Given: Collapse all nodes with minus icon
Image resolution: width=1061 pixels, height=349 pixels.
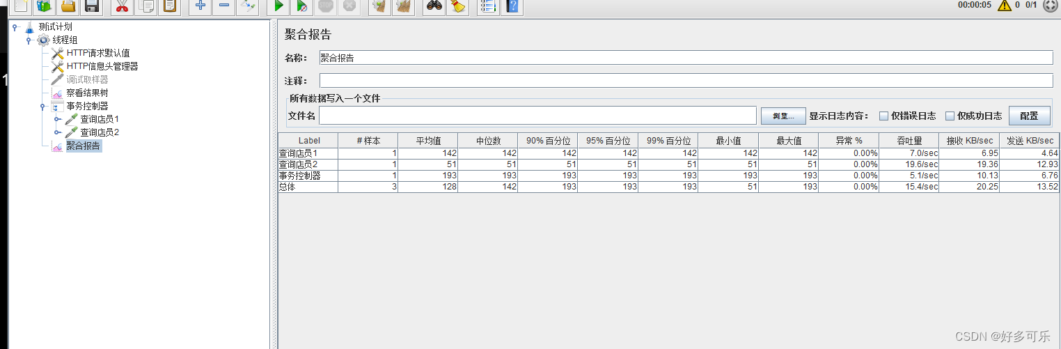Looking at the screenshot, I should coord(224,7).
